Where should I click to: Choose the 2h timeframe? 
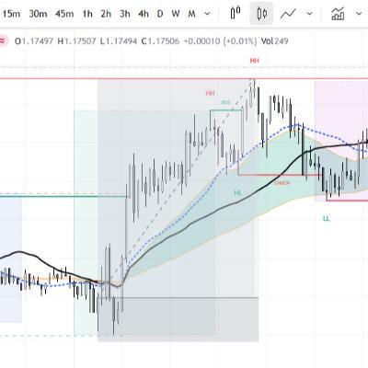(x=106, y=14)
